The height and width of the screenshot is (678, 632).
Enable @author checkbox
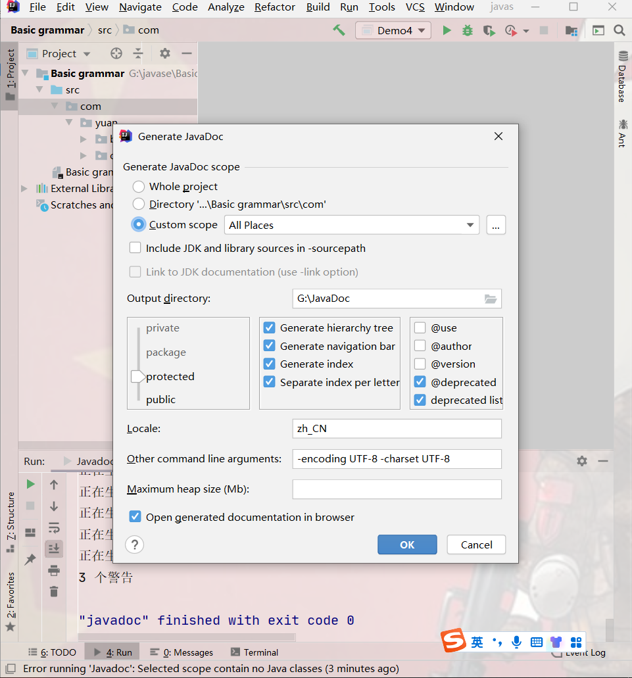(420, 346)
